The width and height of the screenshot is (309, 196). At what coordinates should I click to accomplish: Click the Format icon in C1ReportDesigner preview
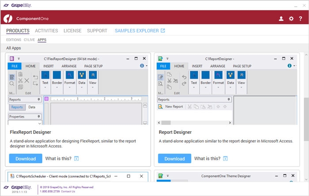218,75
